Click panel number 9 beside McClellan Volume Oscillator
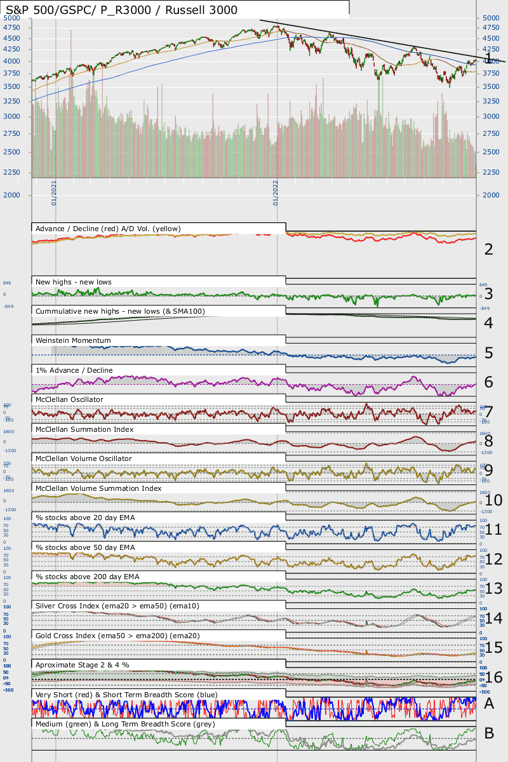 coord(488,471)
